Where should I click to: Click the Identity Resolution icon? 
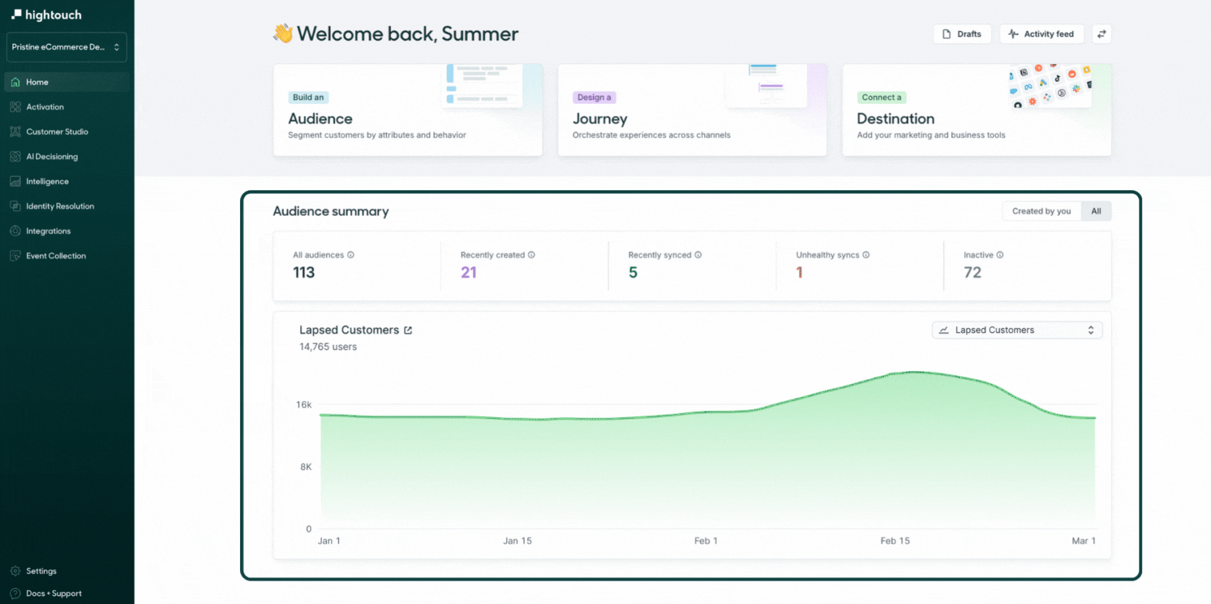[15, 206]
